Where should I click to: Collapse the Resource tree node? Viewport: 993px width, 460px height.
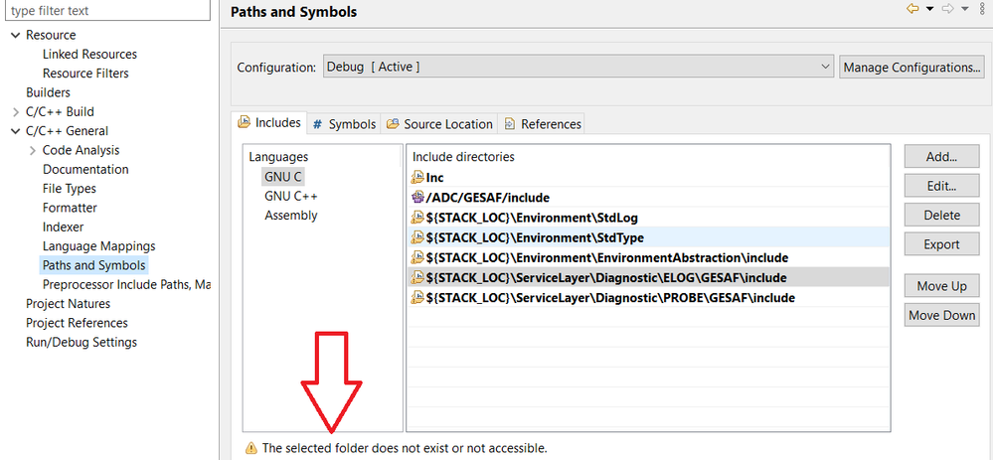[x=15, y=35]
